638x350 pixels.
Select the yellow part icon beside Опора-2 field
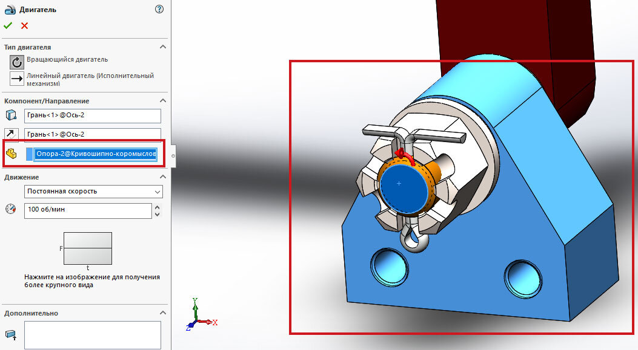point(11,153)
